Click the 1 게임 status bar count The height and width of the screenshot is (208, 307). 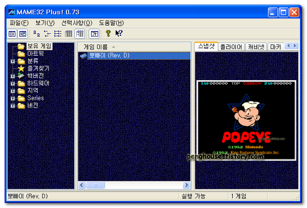click(238, 196)
